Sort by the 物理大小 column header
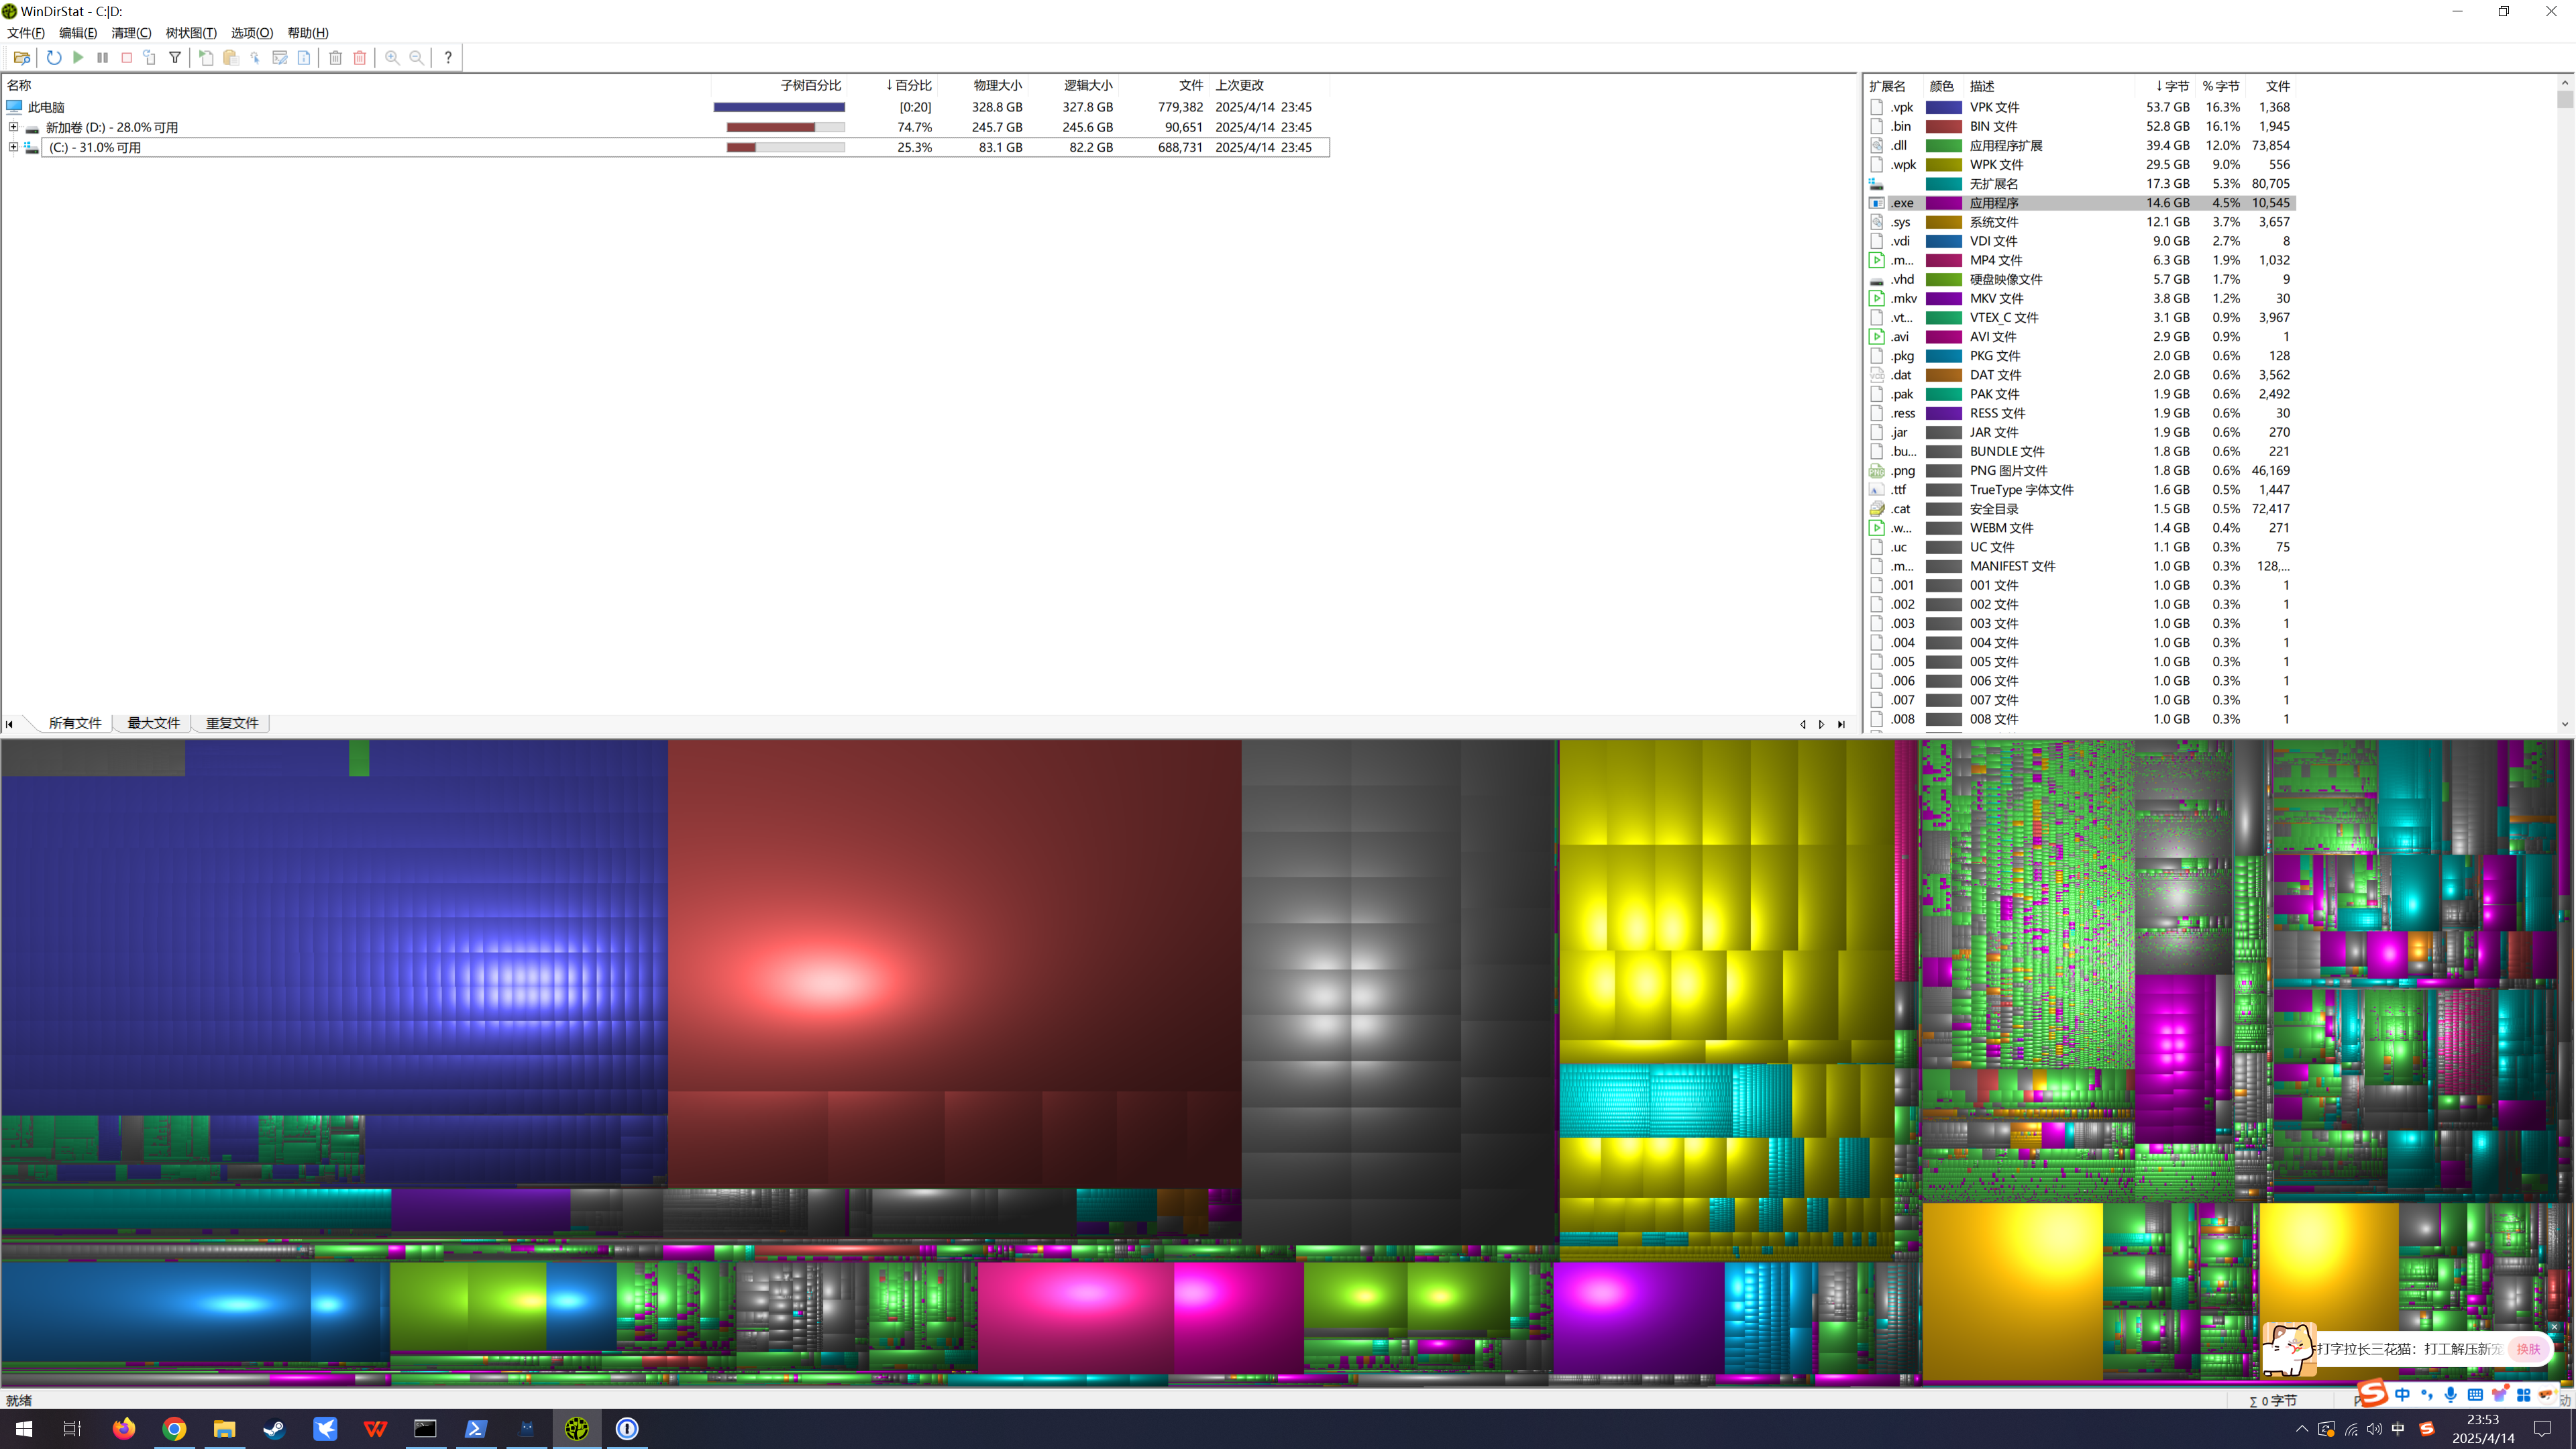 point(997,85)
